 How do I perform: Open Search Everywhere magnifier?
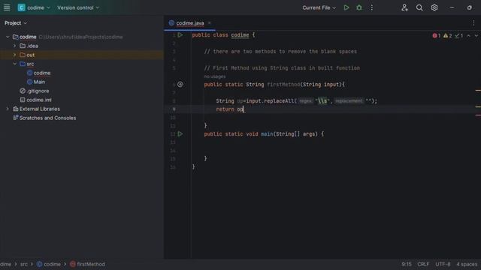[419, 7]
